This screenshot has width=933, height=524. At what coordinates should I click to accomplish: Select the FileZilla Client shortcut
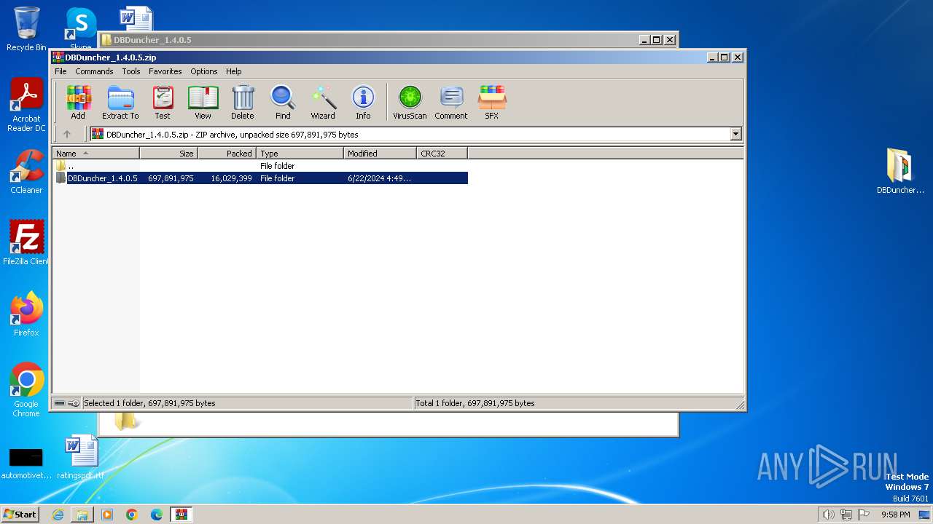click(x=26, y=243)
